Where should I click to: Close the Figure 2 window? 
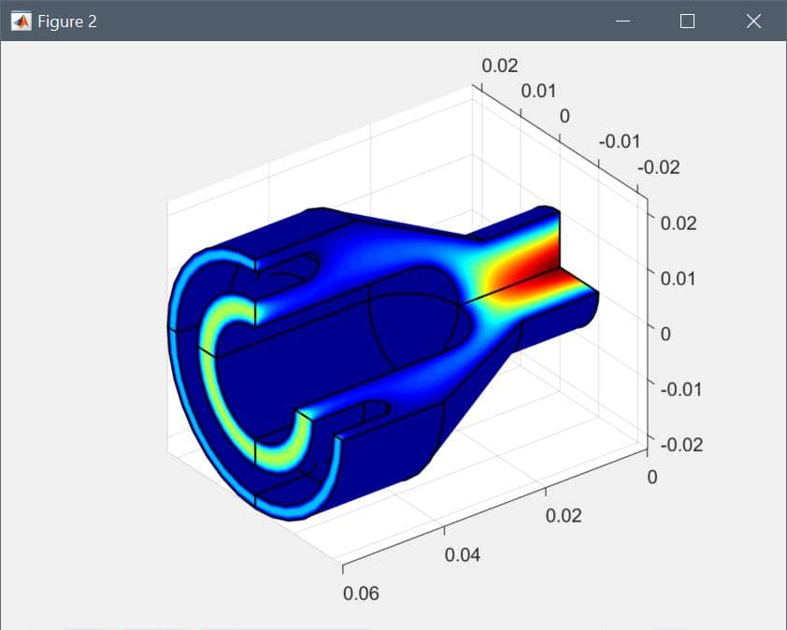coord(752,21)
